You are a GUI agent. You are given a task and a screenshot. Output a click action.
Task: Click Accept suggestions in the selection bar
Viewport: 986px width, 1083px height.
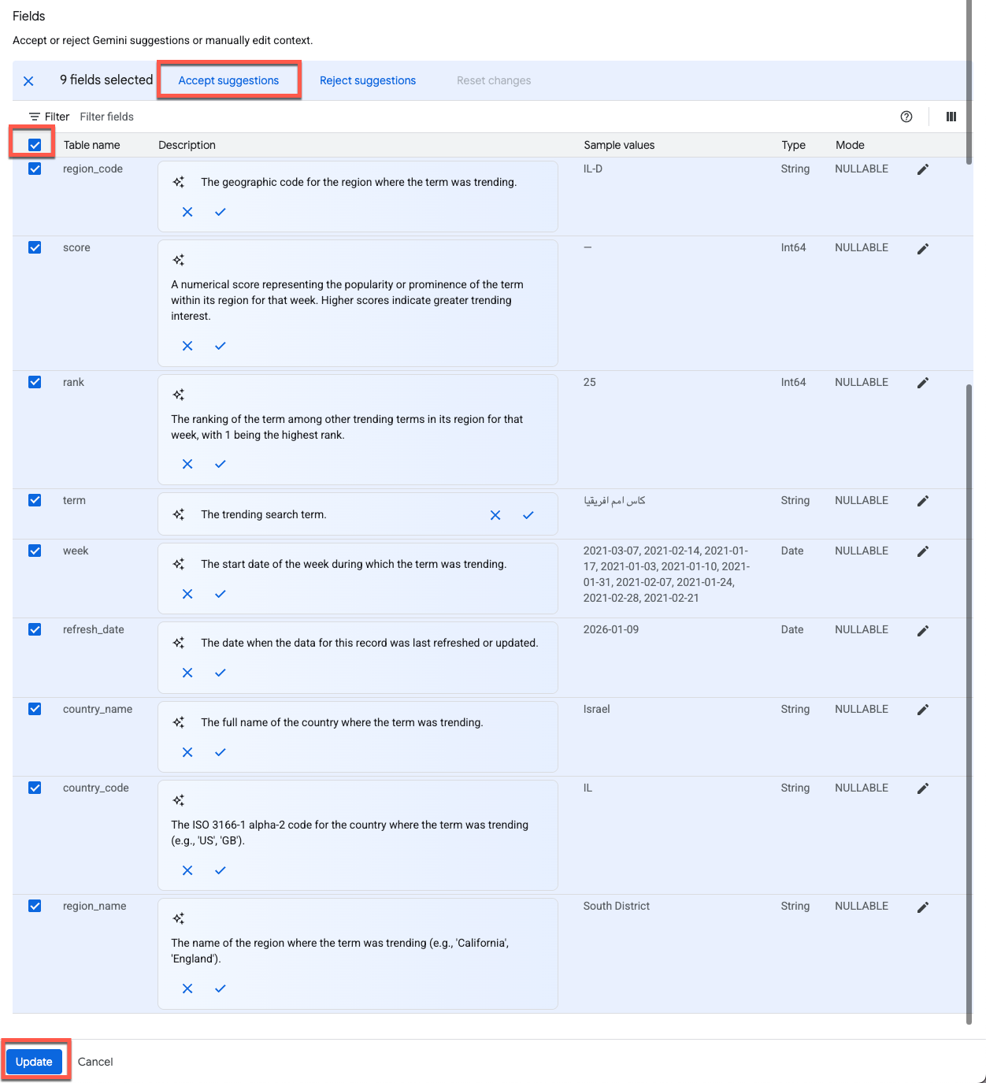tap(228, 80)
